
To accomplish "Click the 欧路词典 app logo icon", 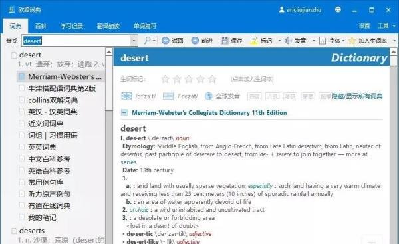I will click(x=11, y=10).
